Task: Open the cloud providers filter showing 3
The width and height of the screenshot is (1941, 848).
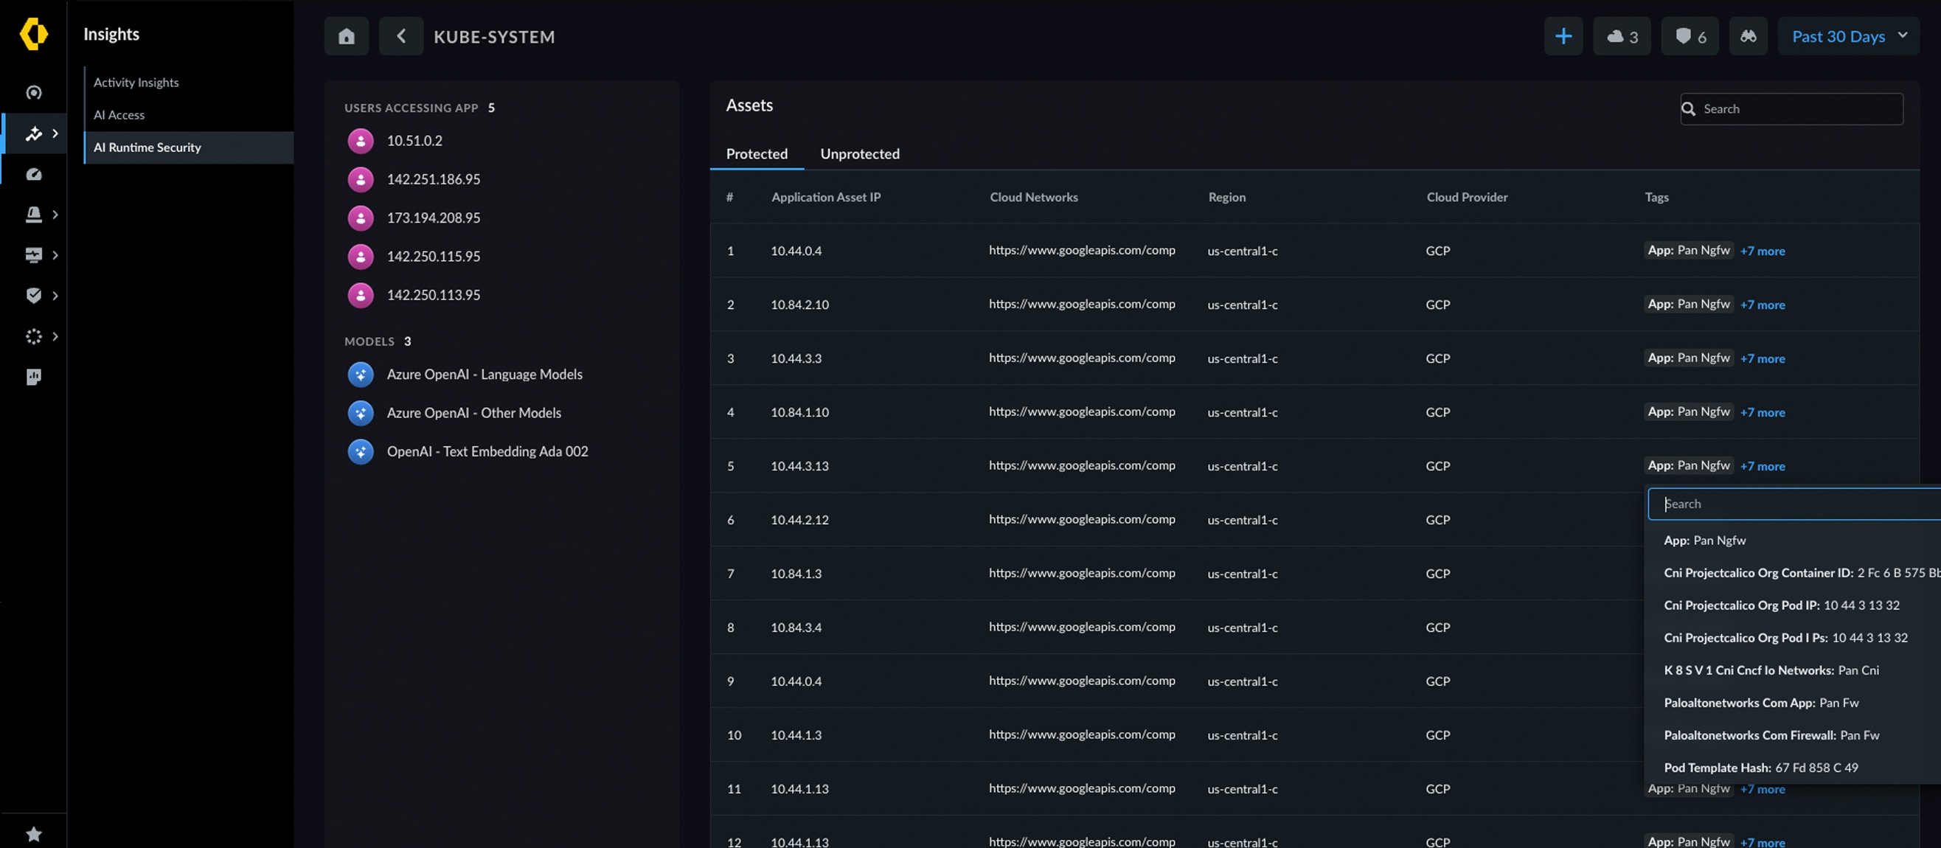Action: tap(1622, 36)
